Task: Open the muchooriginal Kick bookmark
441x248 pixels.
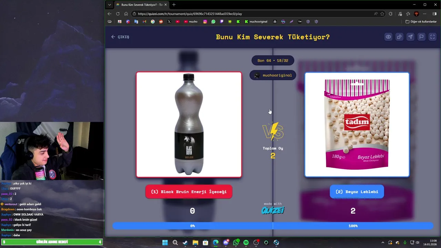Action: (256, 22)
